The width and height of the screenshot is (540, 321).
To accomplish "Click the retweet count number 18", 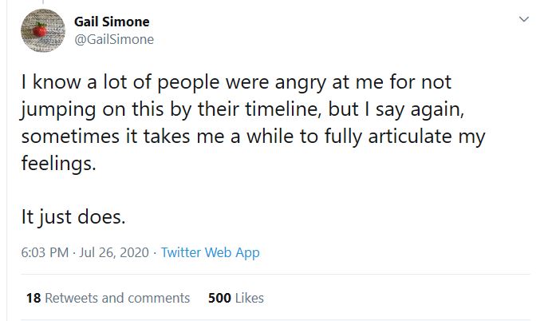I will click(x=33, y=298).
